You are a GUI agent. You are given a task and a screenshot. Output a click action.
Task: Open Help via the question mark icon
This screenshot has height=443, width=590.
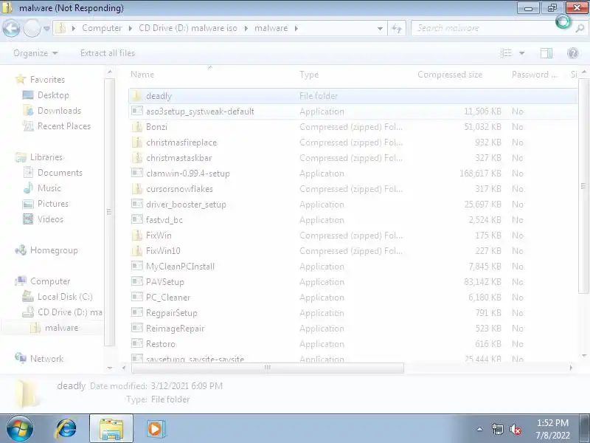point(573,53)
